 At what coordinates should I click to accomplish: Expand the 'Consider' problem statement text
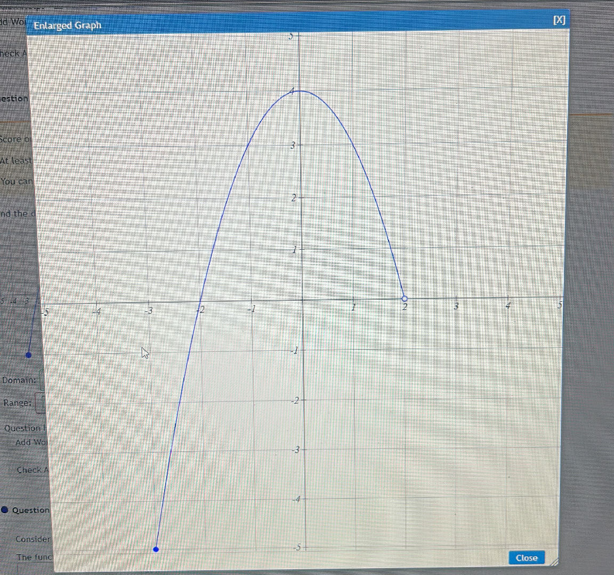pyautogui.click(x=33, y=539)
